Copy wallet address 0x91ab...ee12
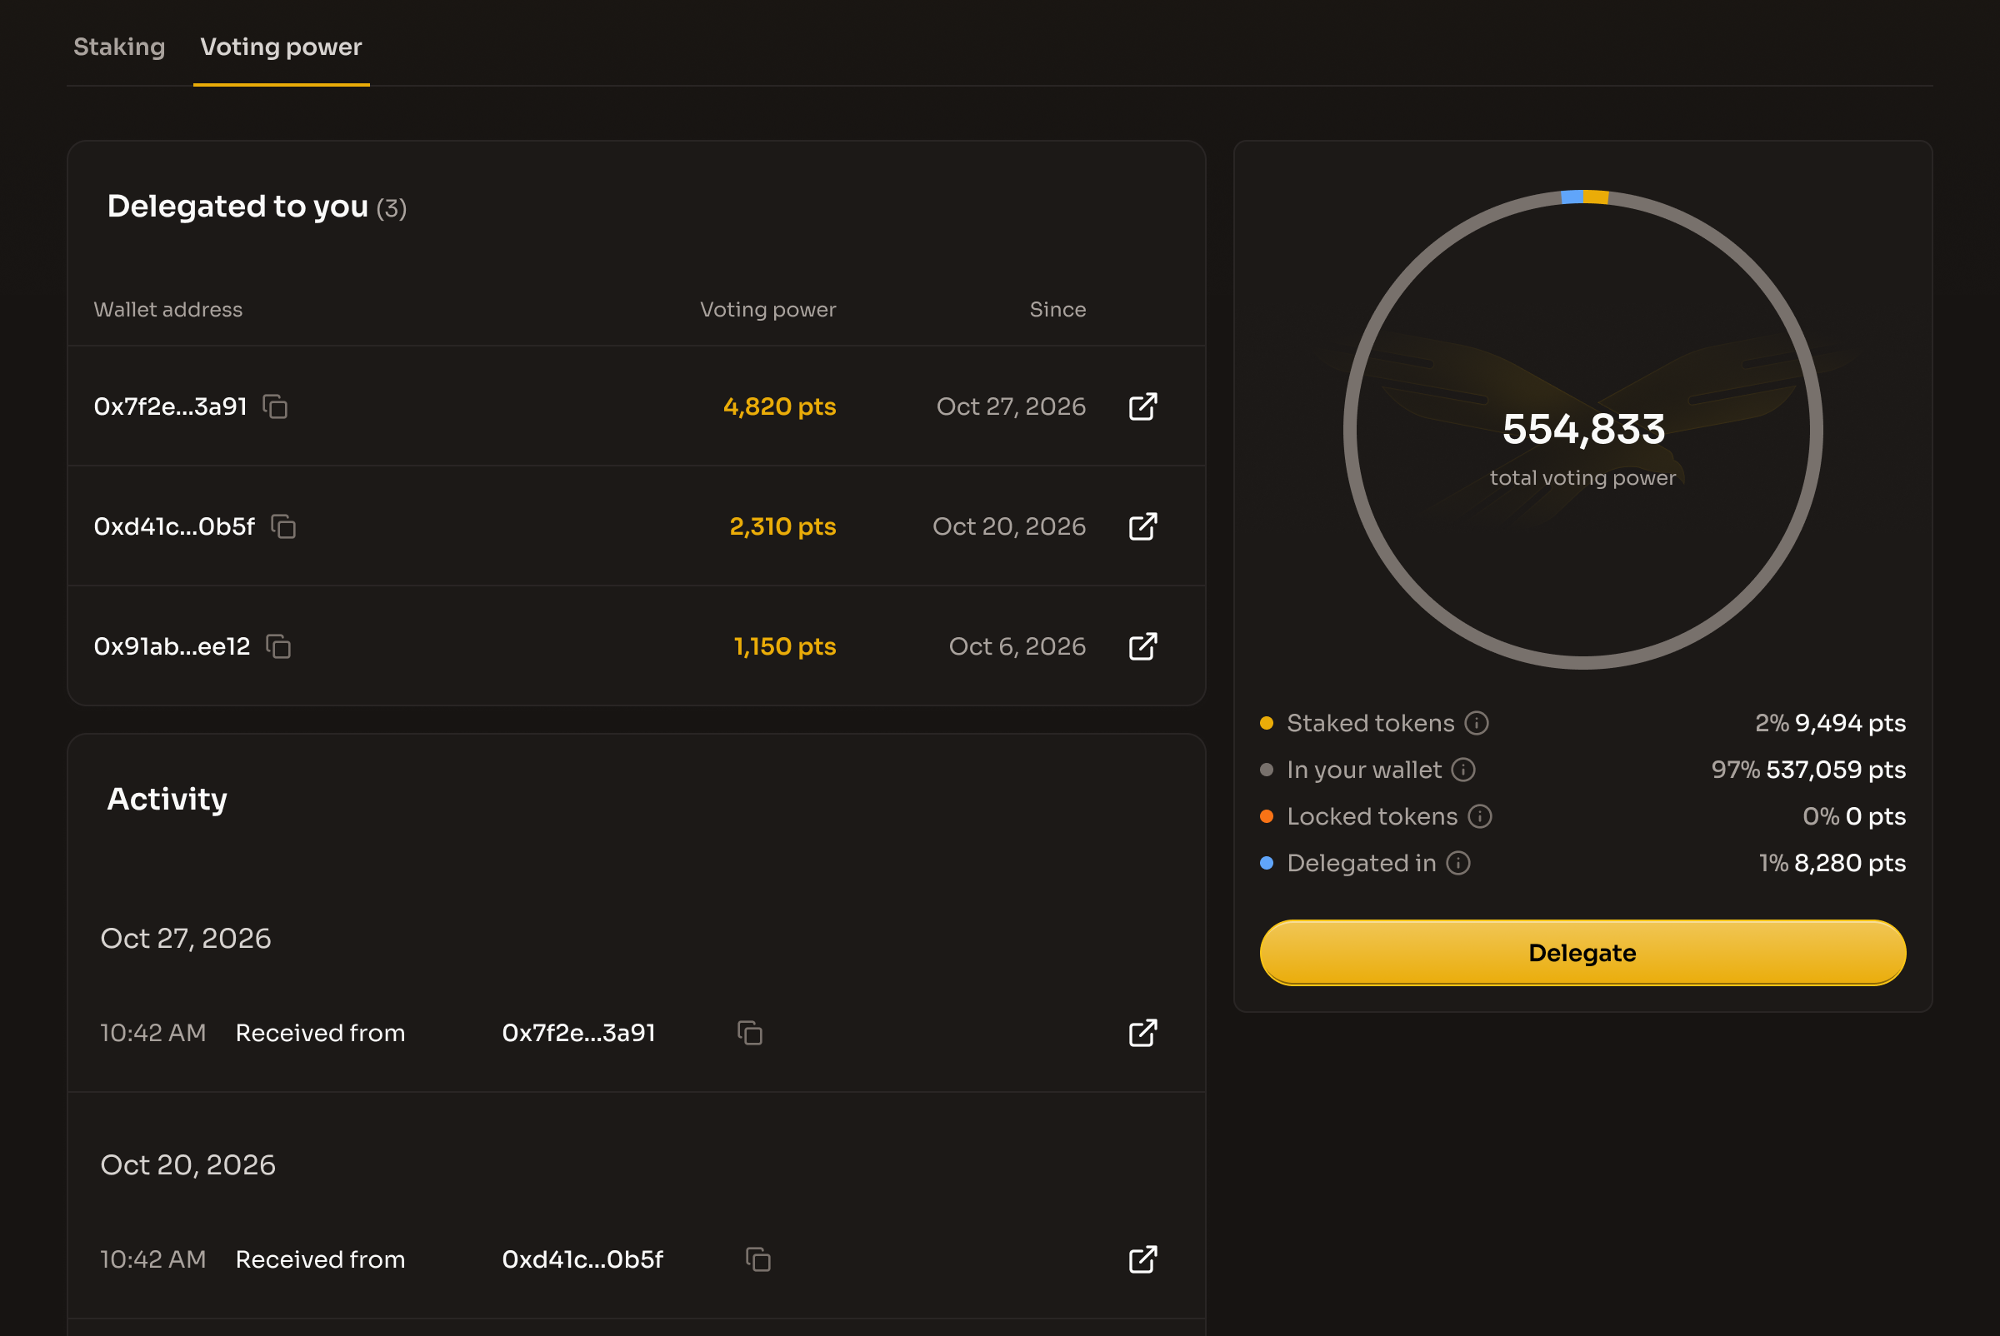 [279, 646]
